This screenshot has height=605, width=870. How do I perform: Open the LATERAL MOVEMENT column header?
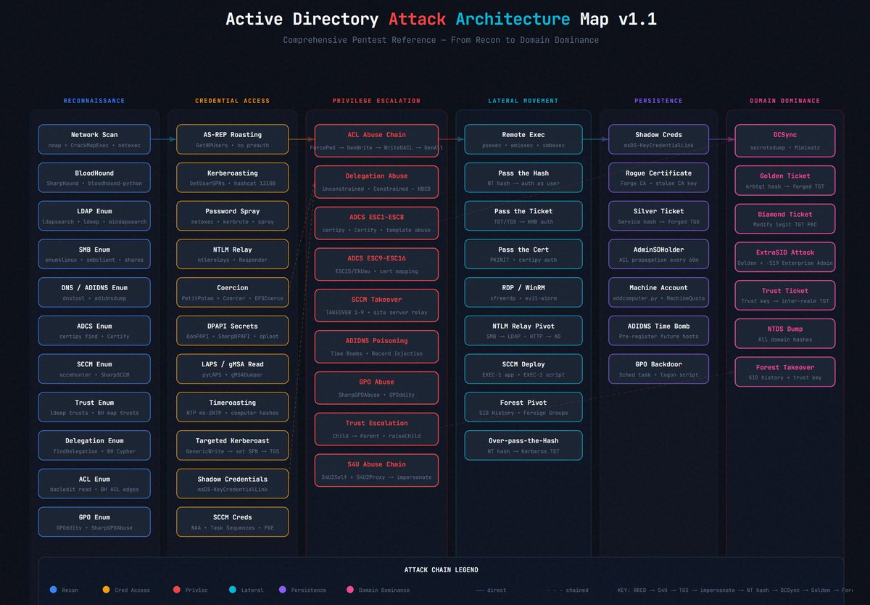tap(523, 100)
